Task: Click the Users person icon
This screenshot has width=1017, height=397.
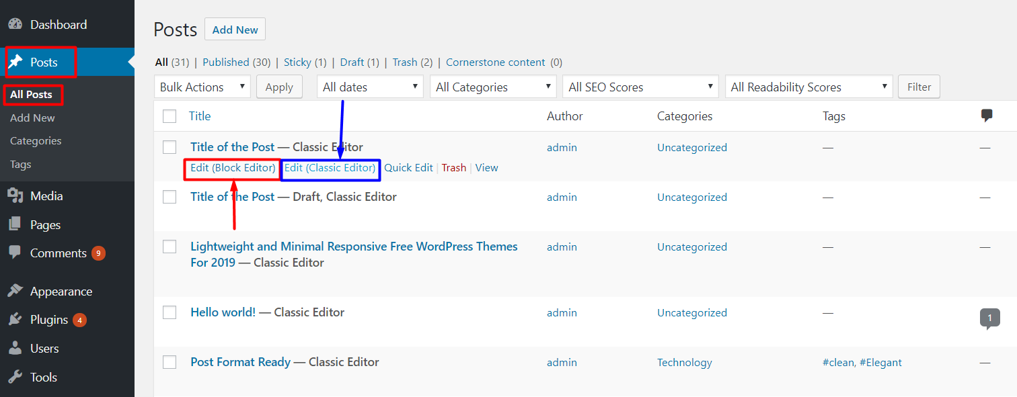Action: tap(15, 349)
